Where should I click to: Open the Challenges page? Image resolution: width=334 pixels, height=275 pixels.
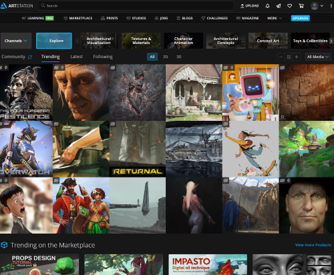coord(214,18)
